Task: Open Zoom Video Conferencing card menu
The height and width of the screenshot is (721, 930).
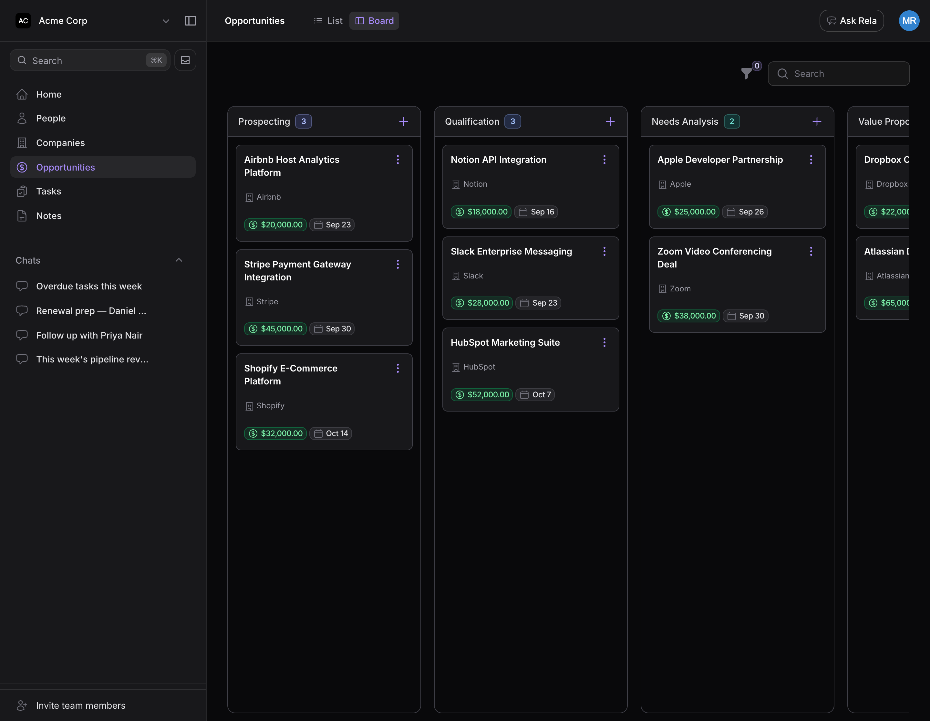Action: pos(811,251)
